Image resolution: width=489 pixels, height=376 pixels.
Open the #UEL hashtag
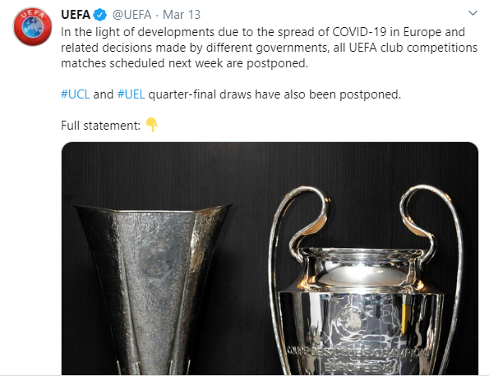point(131,94)
